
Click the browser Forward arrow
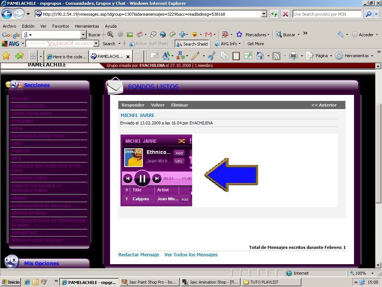pyautogui.click(x=19, y=14)
